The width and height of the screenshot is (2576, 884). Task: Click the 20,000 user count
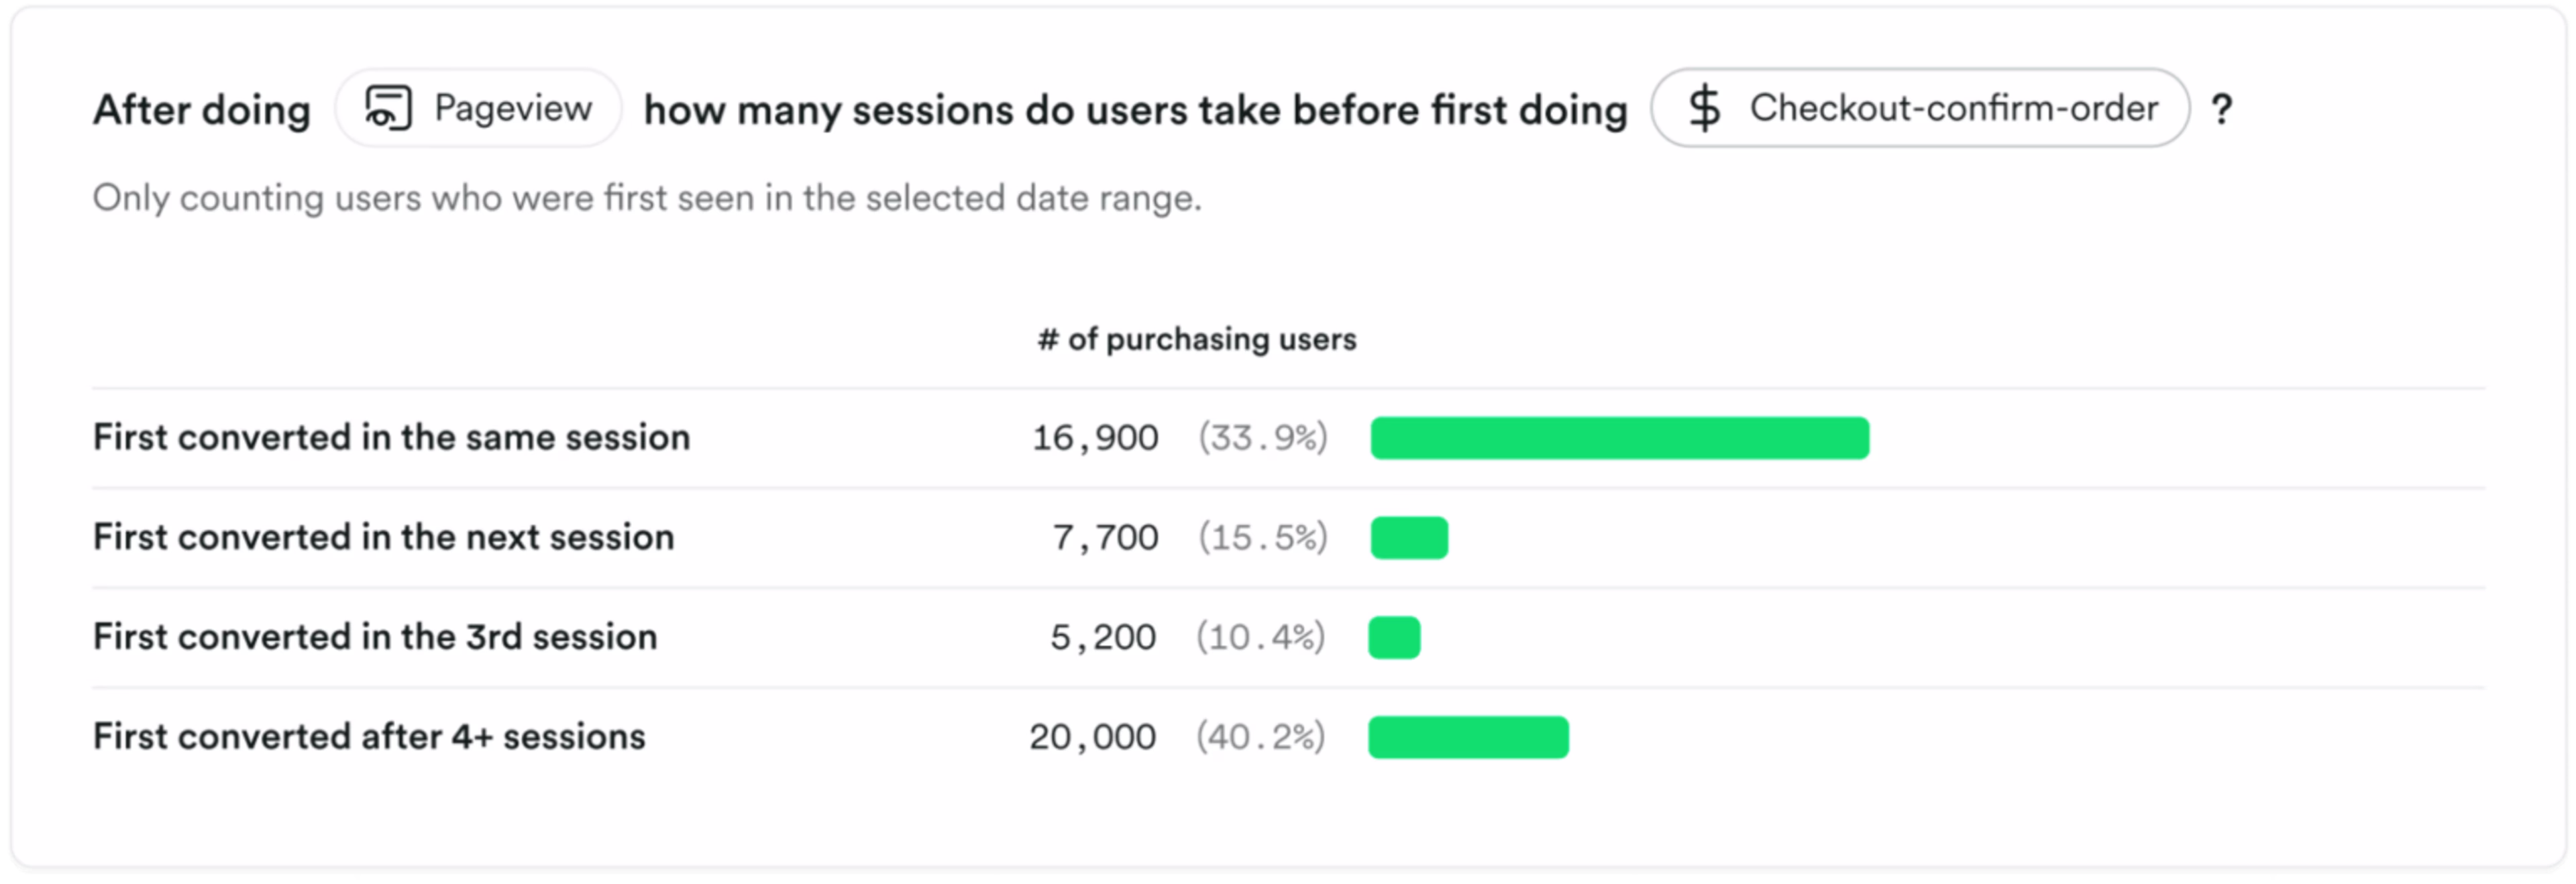[x=1092, y=737]
